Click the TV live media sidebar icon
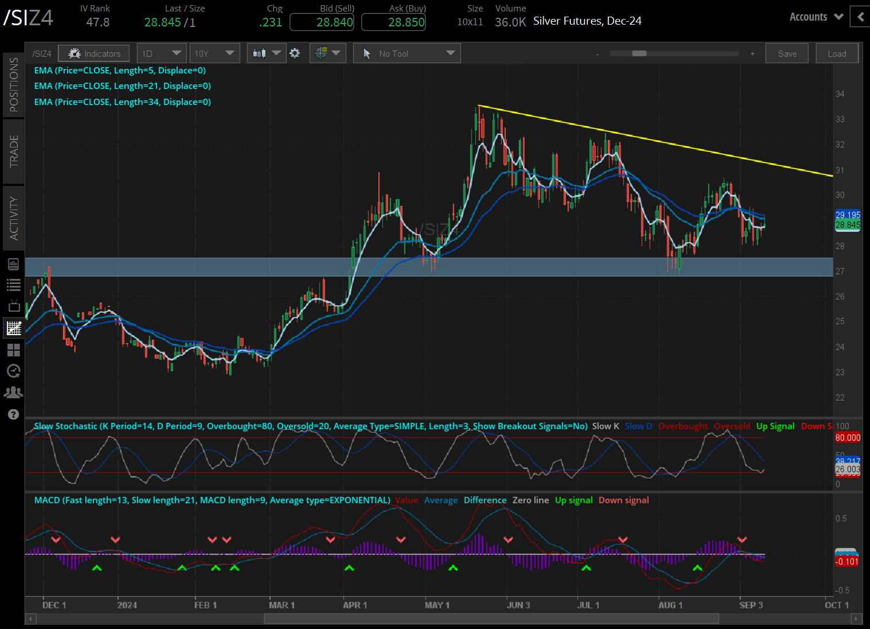This screenshot has height=629, width=870. pos(14,306)
